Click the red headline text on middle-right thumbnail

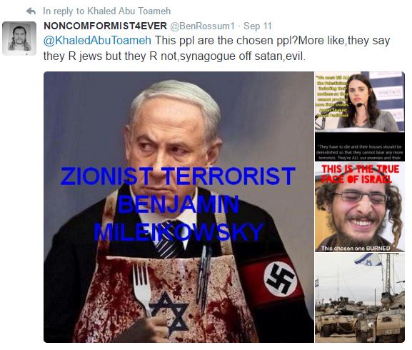tap(361, 174)
